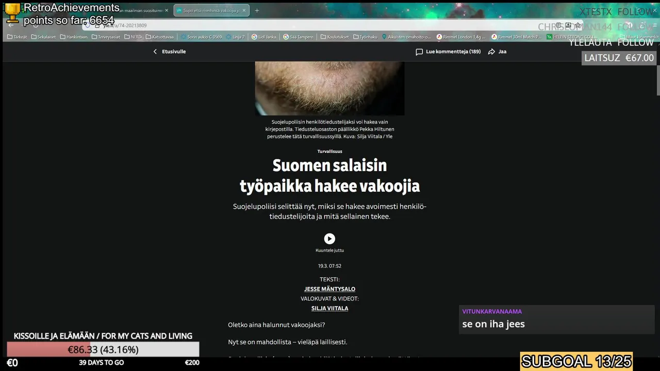Click the RetroAchievements trophy icon

[12, 13]
